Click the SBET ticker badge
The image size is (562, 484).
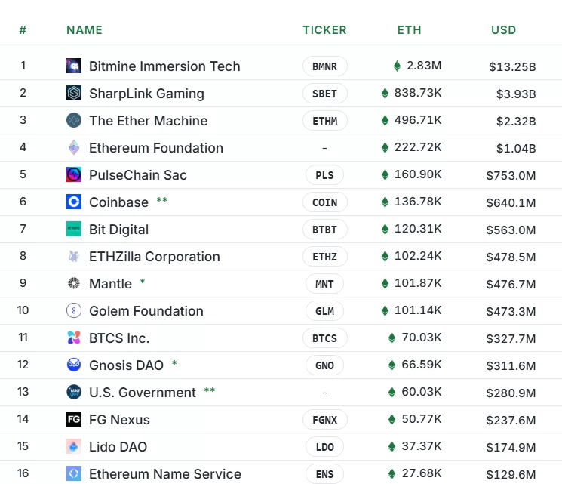tap(324, 94)
